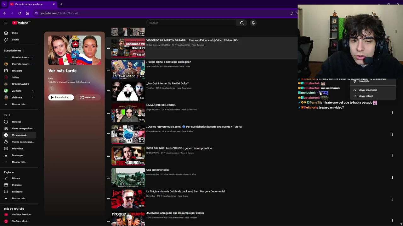
Task: Open options for Bam Margera Documental
Action: (x=392, y=199)
